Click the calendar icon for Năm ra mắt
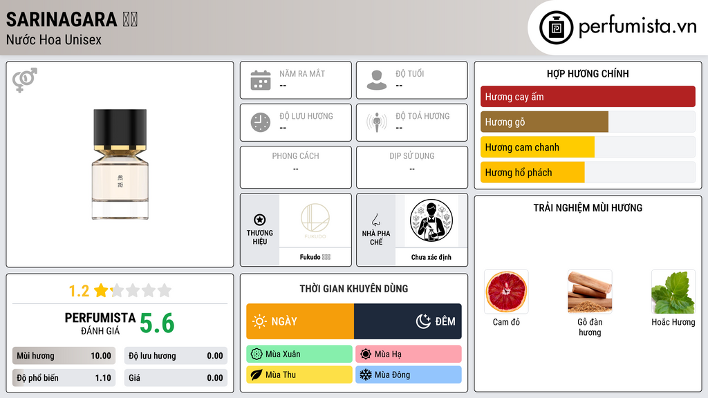The width and height of the screenshot is (708, 398). (261, 80)
